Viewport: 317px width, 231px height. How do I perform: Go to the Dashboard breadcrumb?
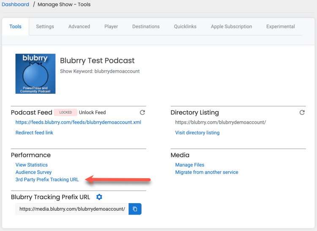[x=15, y=5]
